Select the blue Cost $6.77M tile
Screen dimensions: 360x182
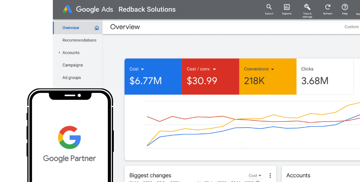(153, 76)
